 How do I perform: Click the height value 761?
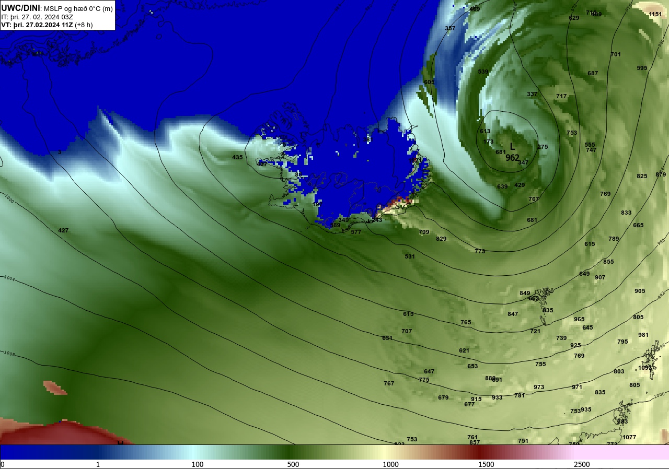click(472, 437)
